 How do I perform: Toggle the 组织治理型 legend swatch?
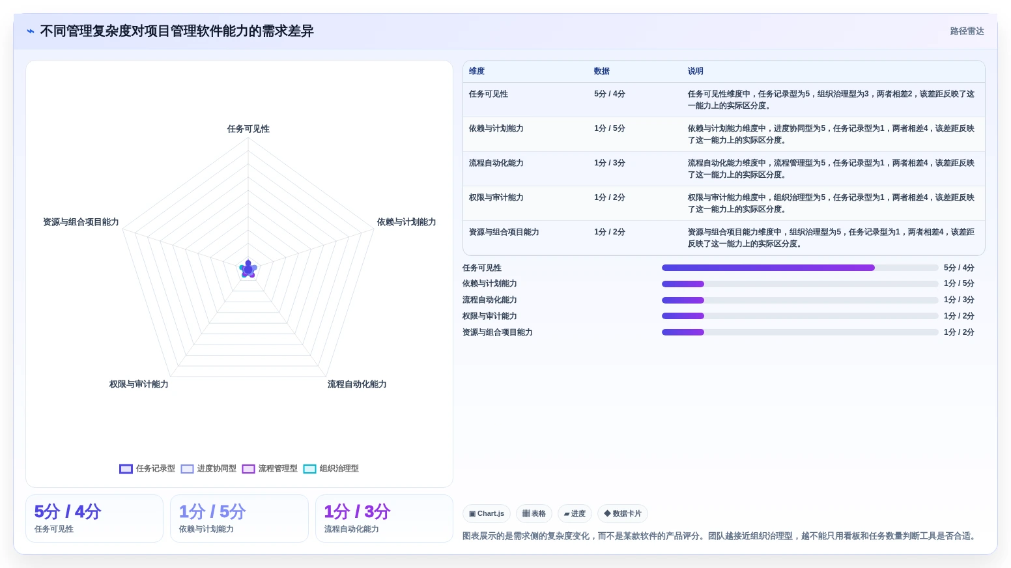pyautogui.click(x=309, y=469)
